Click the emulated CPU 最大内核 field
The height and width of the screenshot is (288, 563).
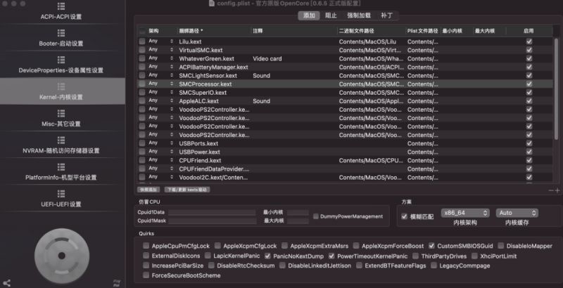298,221
